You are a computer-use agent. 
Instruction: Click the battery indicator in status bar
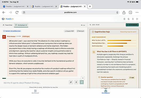(x=138, y=2)
